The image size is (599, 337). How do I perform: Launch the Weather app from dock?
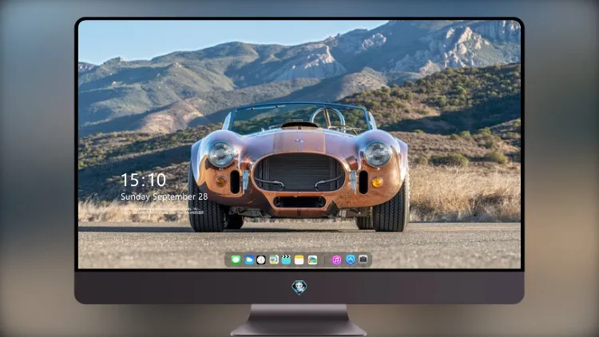pos(248,260)
